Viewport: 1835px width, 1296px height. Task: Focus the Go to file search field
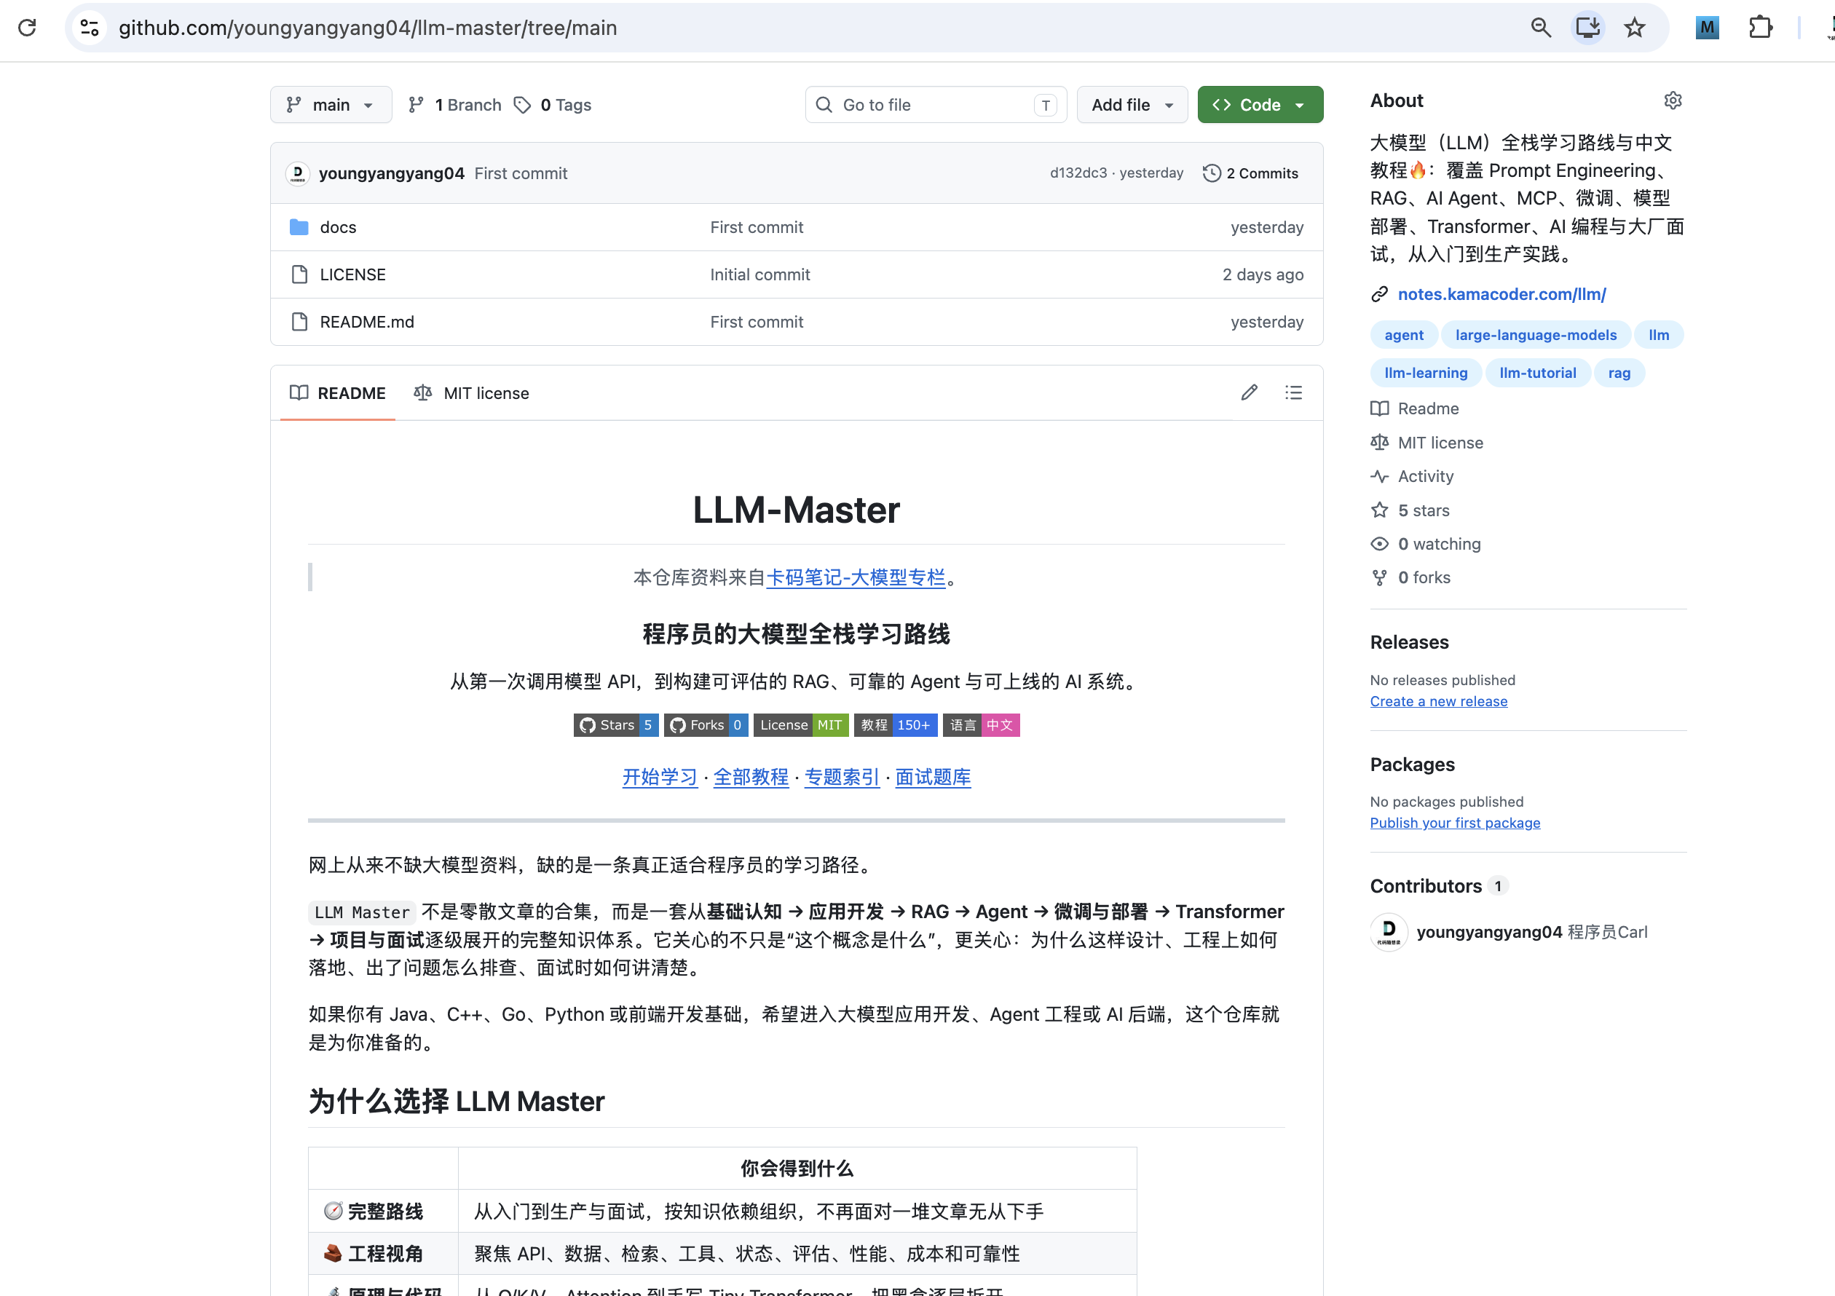(936, 105)
